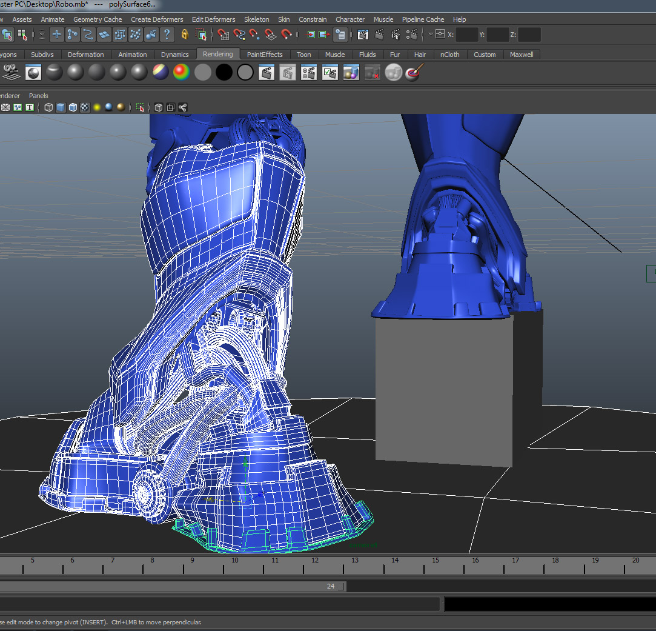Toggle the curves selection mask
656x631 pixels.
point(88,35)
